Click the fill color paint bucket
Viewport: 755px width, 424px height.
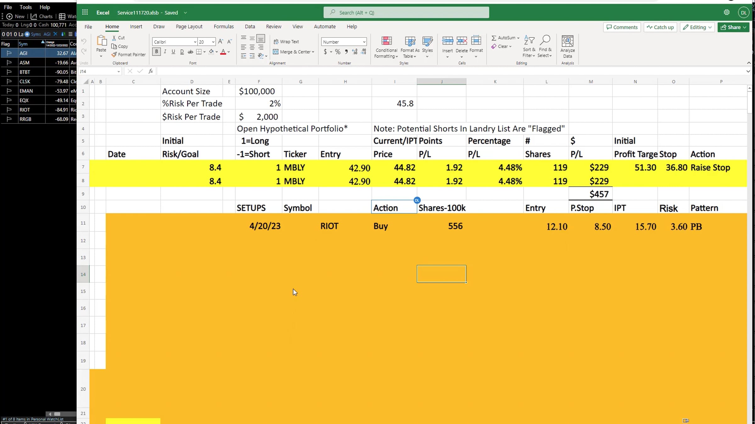211,52
